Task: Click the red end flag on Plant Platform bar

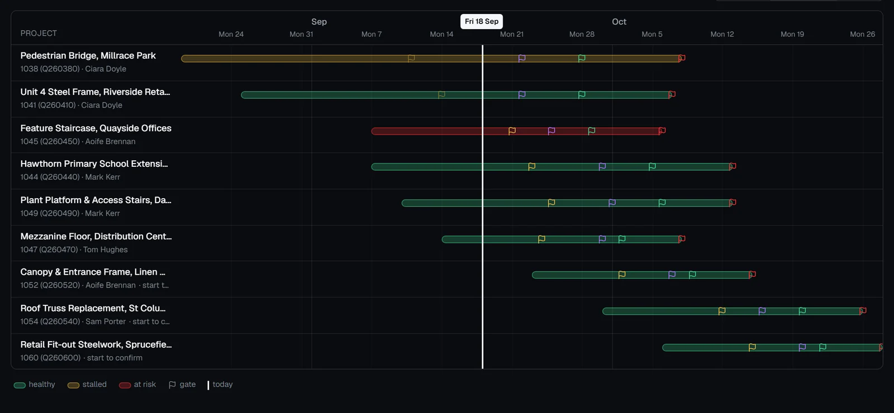Action: (x=733, y=203)
